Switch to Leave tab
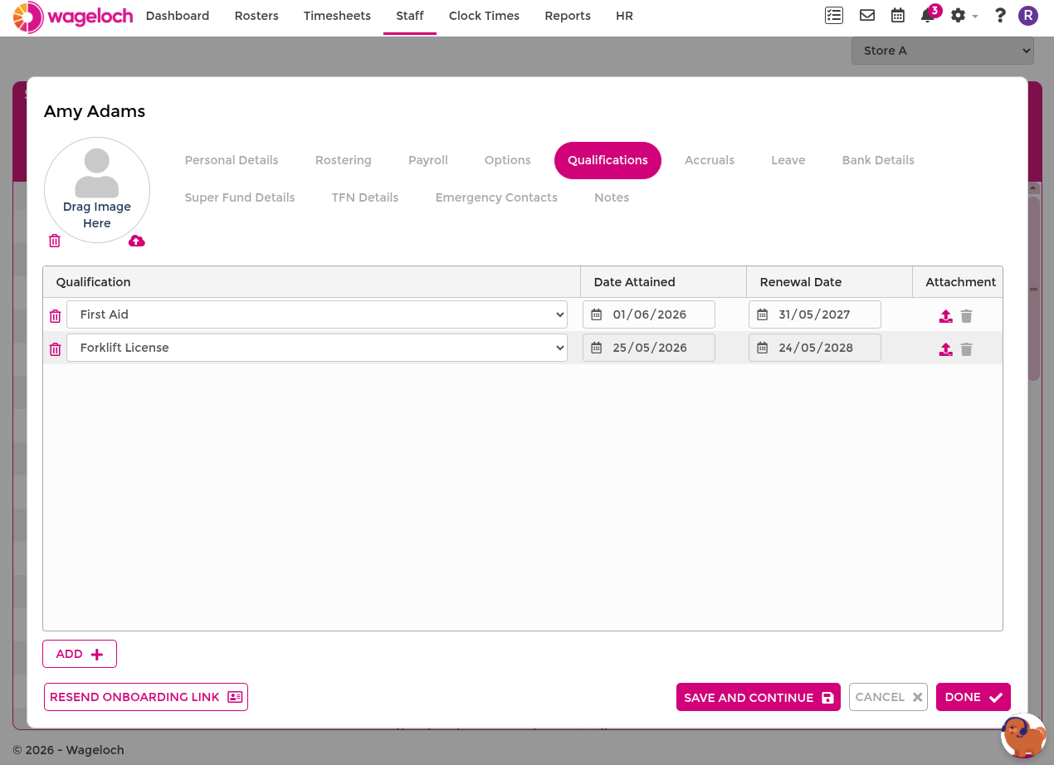This screenshot has height=765, width=1054. coord(788,160)
